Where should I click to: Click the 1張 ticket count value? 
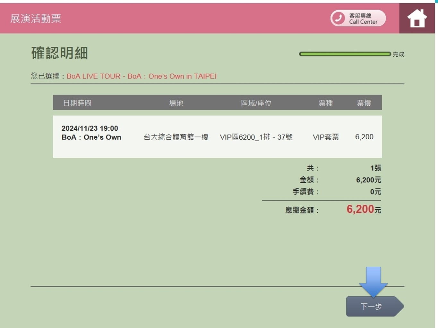pyautogui.click(x=376, y=168)
